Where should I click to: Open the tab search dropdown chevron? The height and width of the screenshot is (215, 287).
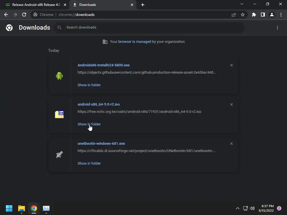click(242, 4)
